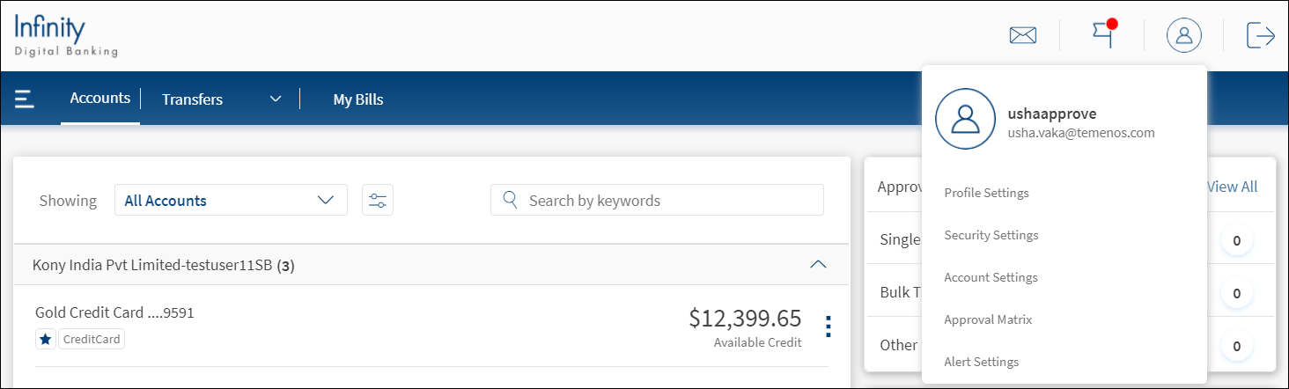Click the alerts flag notification icon
Viewport: 1289px width, 389px height.
[x=1104, y=34]
